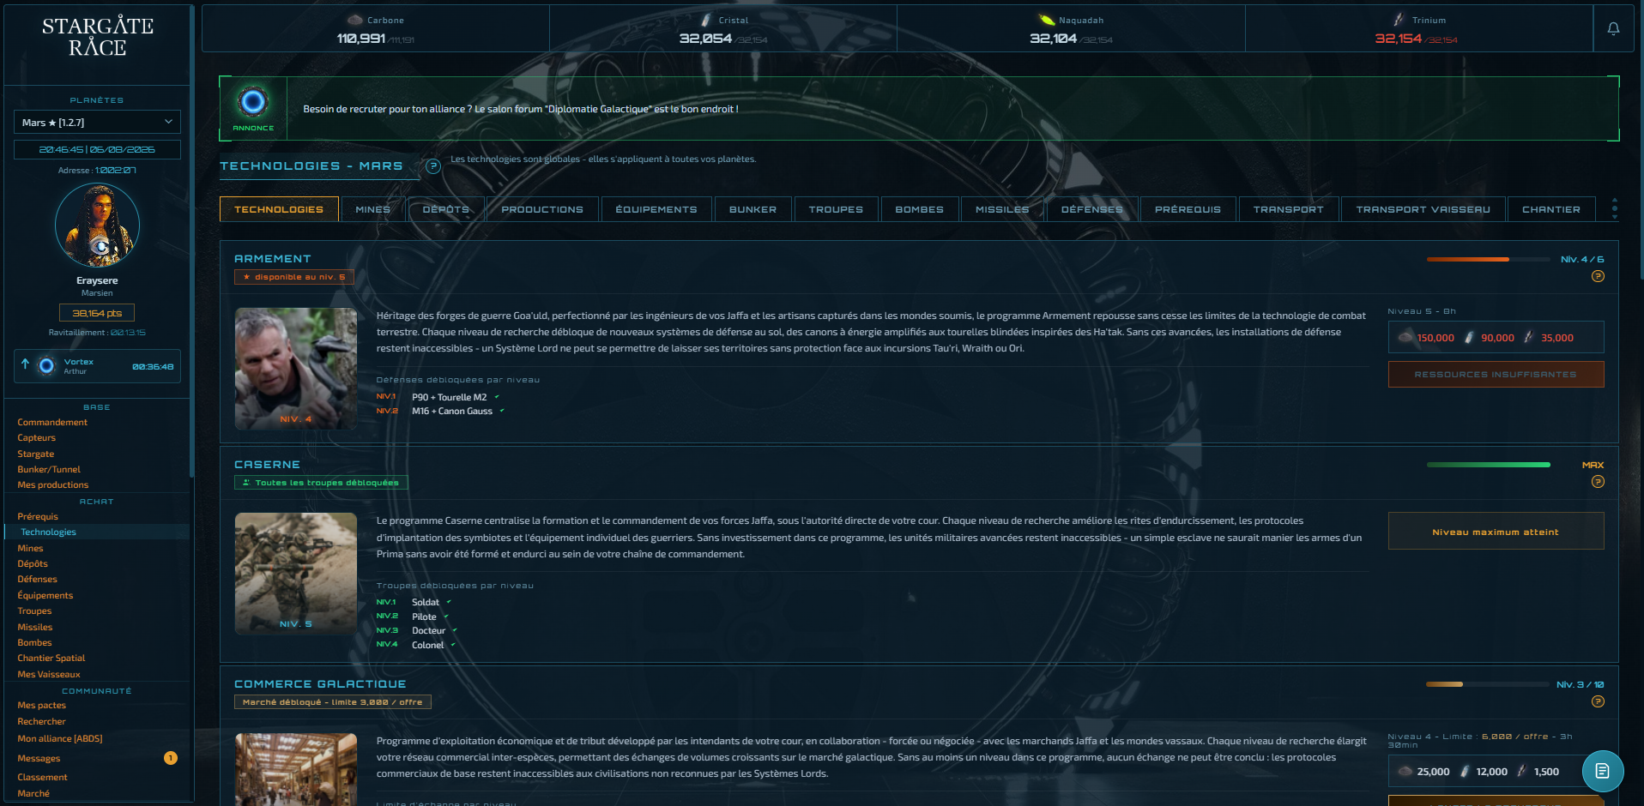Viewport: 1644px width, 806px height.
Task: Open Rechercher sidebar link
Action: click(x=41, y=721)
